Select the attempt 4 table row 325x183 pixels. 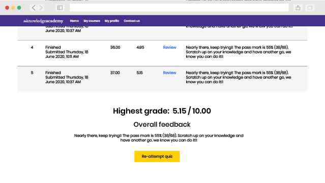162,53
